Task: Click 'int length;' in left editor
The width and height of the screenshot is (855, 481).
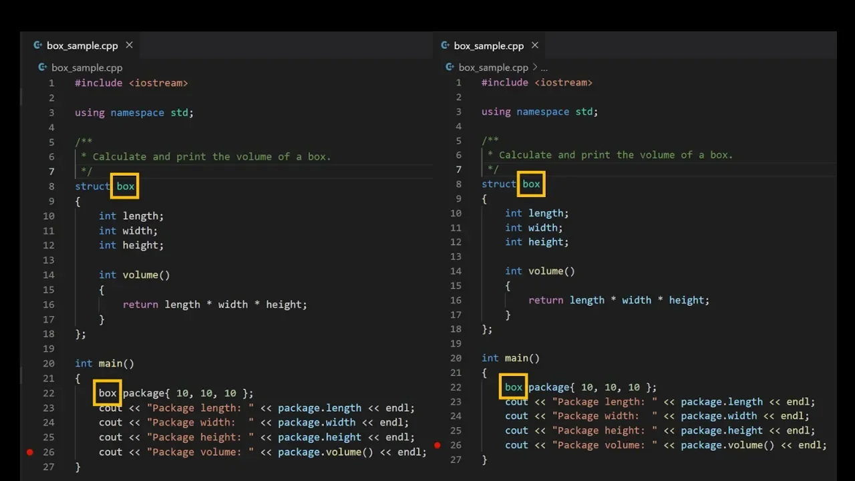Action: [x=132, y=216]
